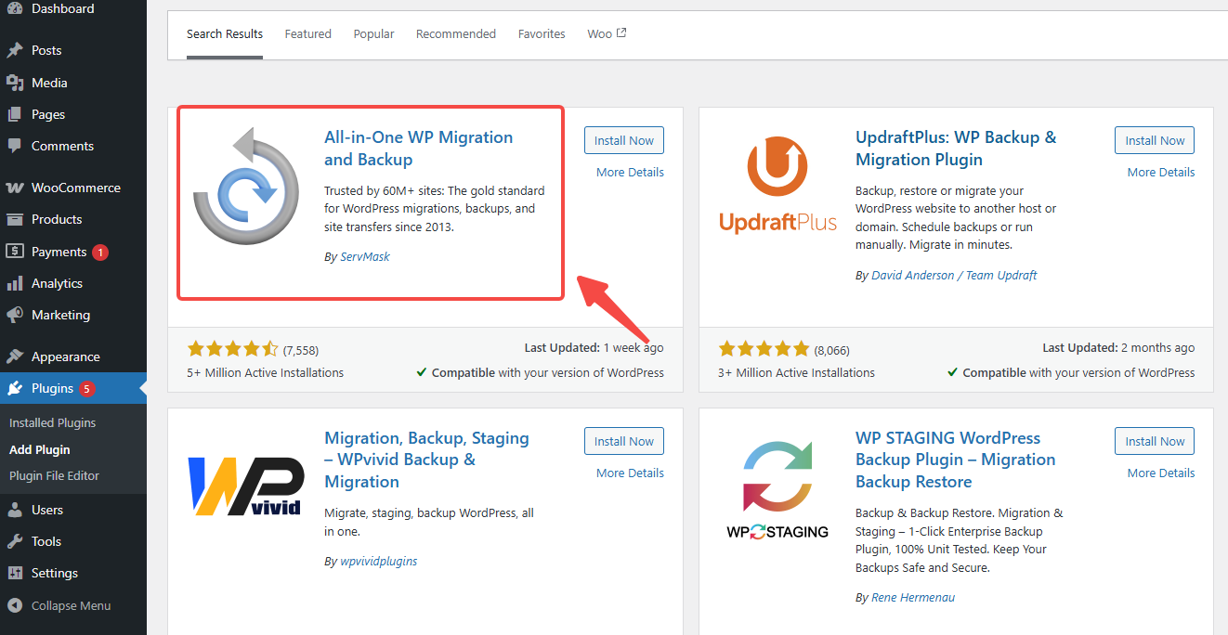View More Details for All-in-One WP Migration
Viewport: 1228px width, 635px height.
(630, 172)
